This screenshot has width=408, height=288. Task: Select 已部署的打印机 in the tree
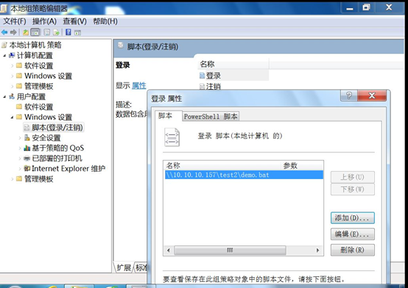click(x=57, y=158)
